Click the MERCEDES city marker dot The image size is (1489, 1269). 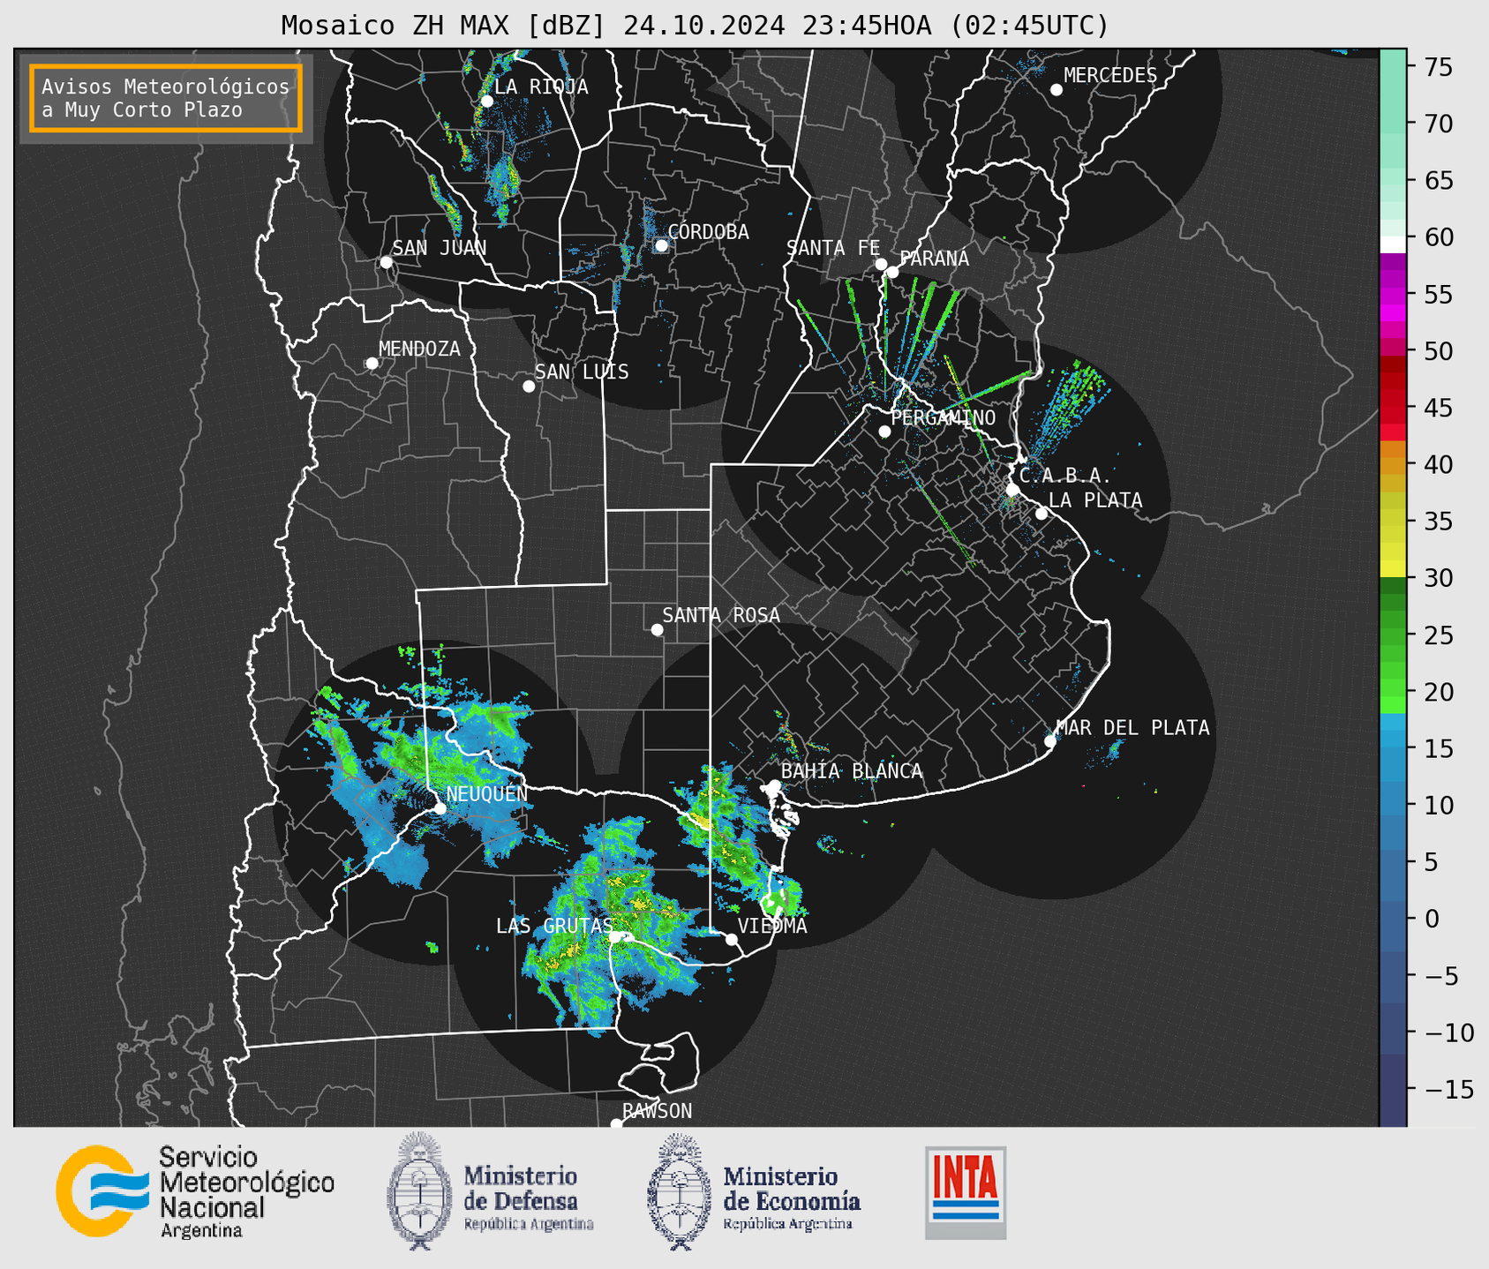tap(1056, 90)
